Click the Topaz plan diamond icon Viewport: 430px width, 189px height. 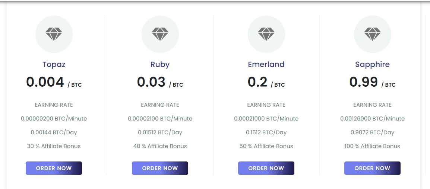coord(54,34)
